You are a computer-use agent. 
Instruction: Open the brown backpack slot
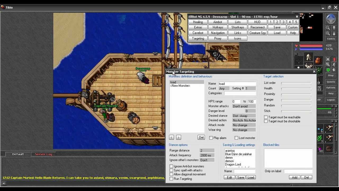(x=319, y=60)
